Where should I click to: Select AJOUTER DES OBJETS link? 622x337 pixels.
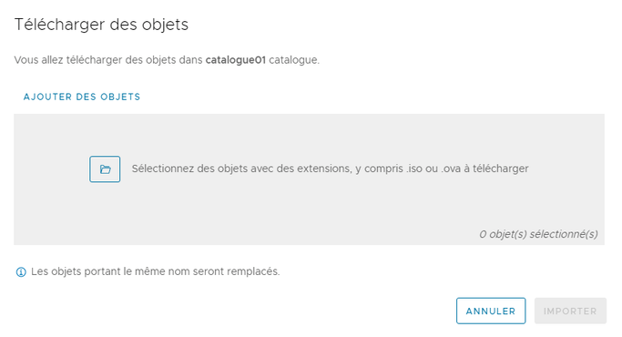point(82,97)
